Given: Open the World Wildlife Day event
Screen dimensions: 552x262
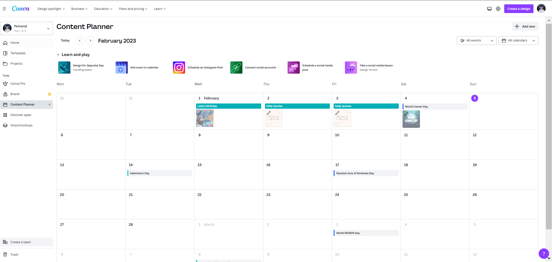Looking at the screenshot, I should [366, 233].
